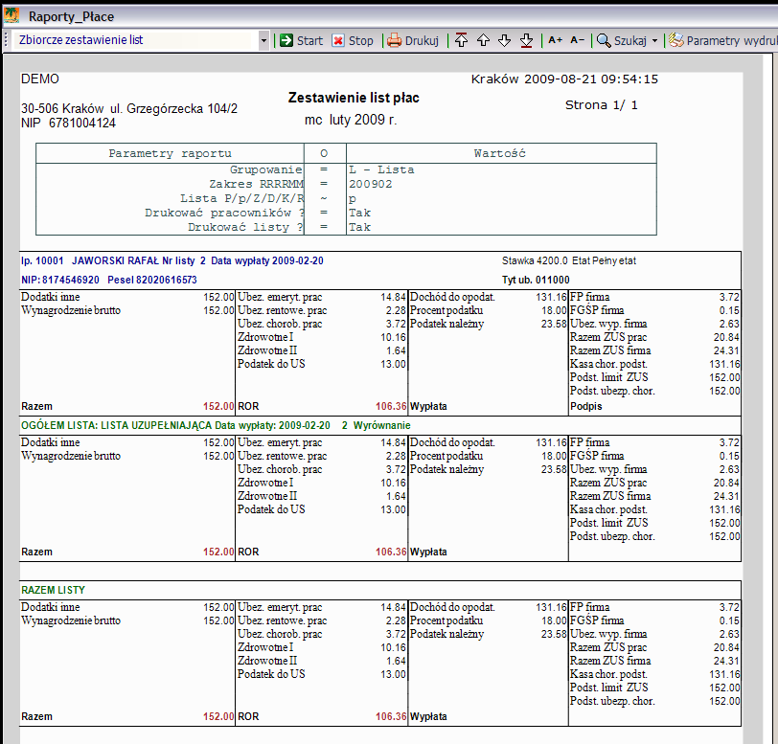Viewport: 778px width, 744px height.
Task: Click the printer icon for Drukuj
Action: coord(394,40)
